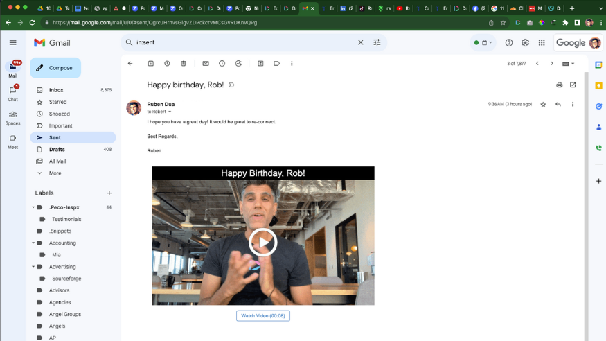Click the Watch Video (00:08) link
The image size is (606, 341).
coord(263,316)
